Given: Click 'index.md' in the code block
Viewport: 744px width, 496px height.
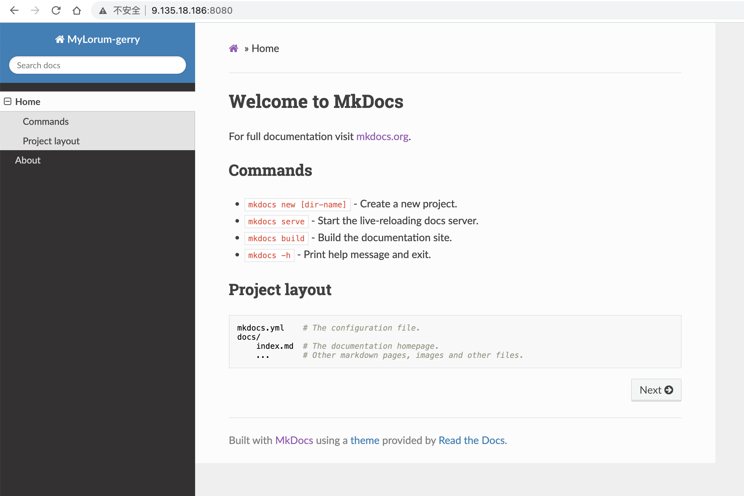Looking at the screenshot, I should point(275,346).
